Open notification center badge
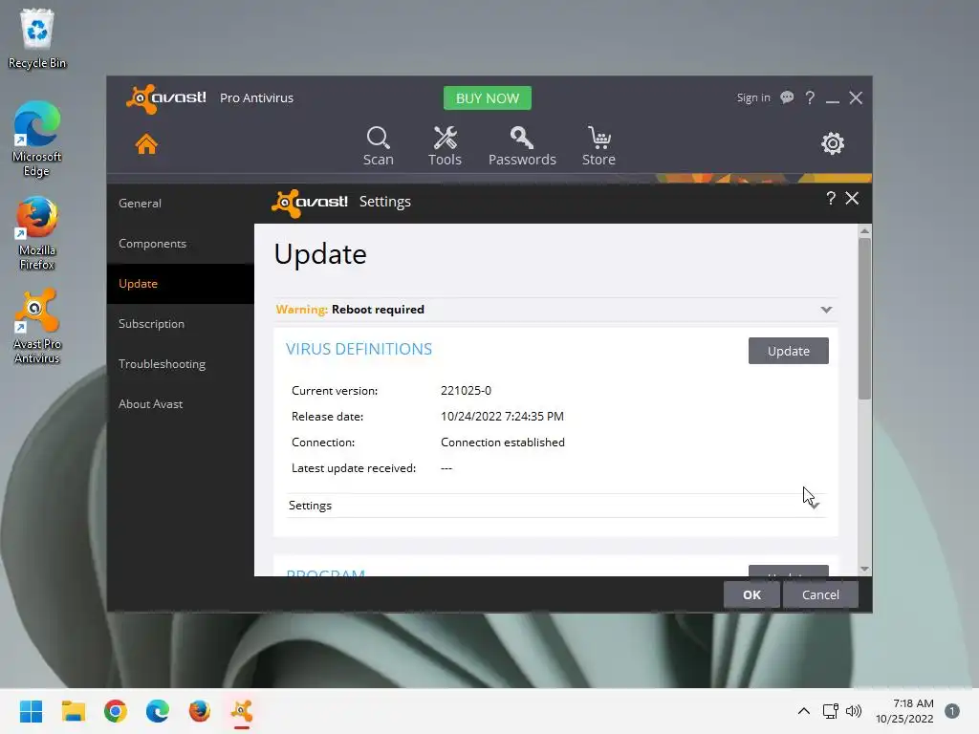The image size is (979, 734). pos(951,711)
